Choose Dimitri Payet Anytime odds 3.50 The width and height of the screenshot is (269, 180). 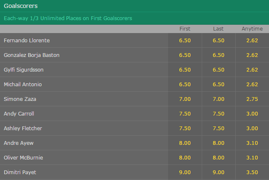(252, 172)
